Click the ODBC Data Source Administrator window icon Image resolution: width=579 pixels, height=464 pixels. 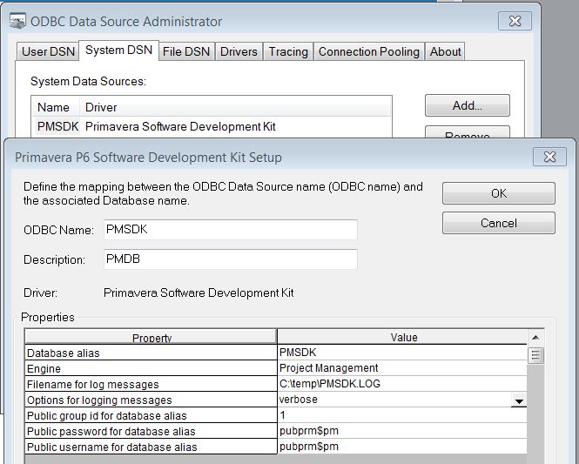tap(17, 21)
